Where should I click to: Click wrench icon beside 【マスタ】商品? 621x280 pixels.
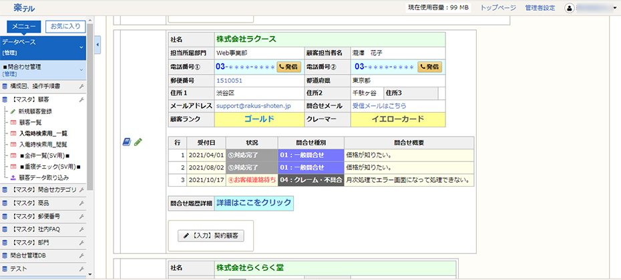[81, 203]
